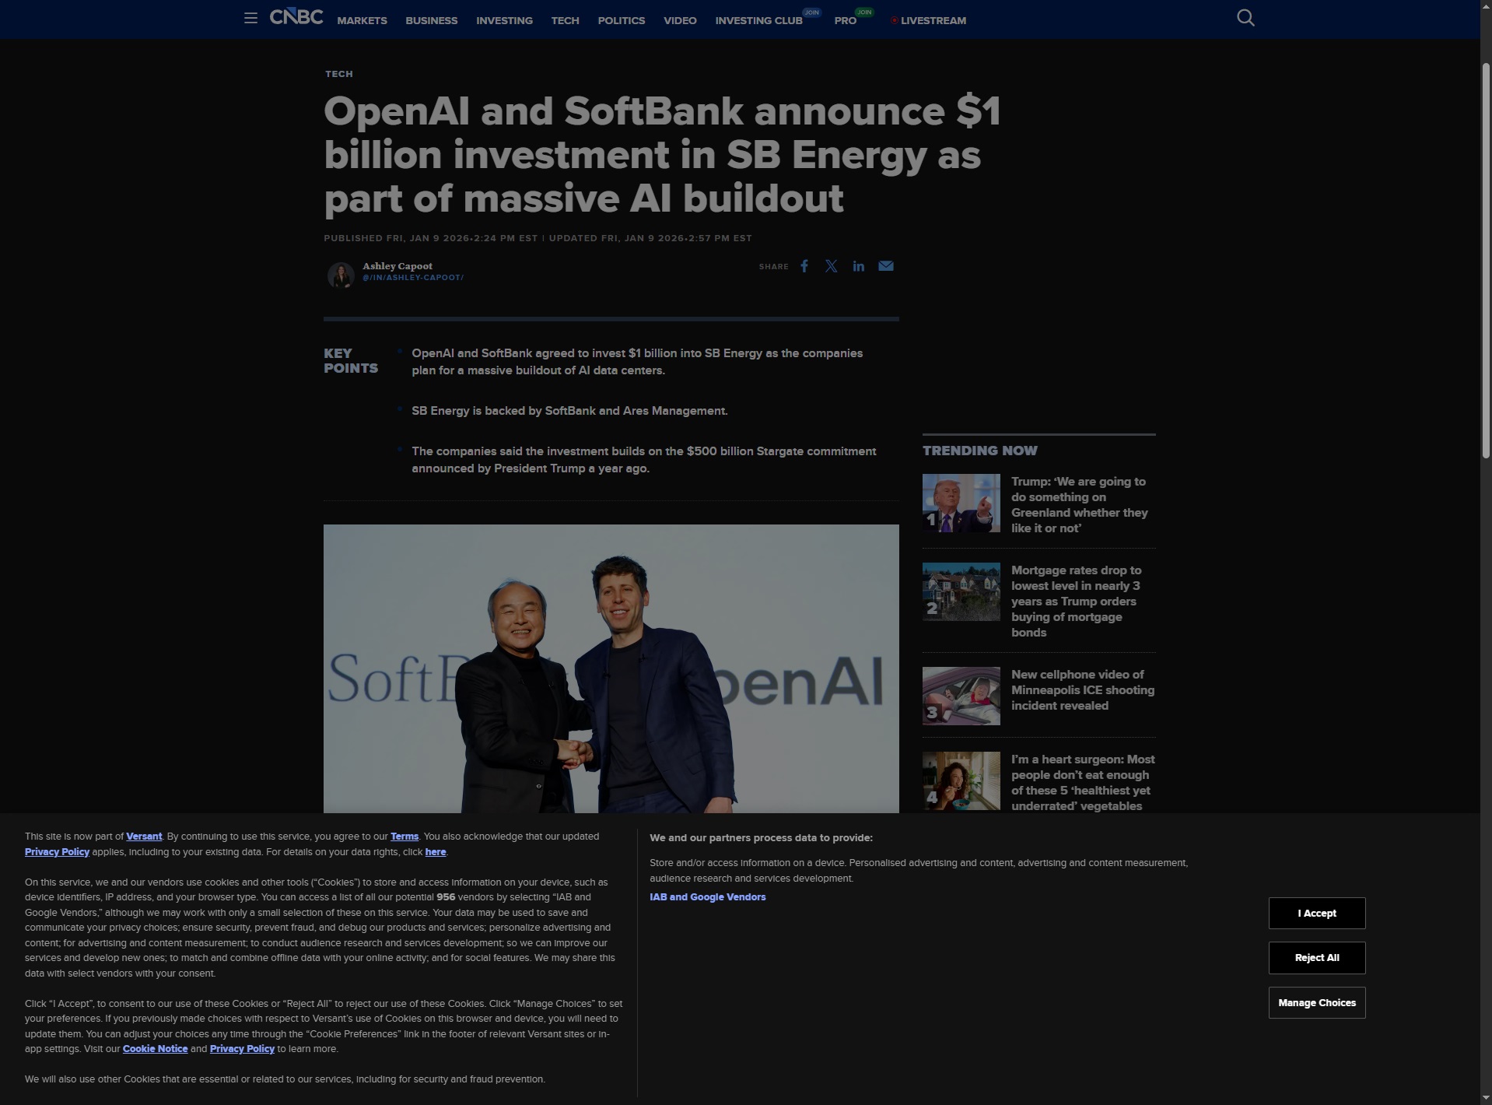1492x1105 pixels.
Task: Click the 'Key Points' heading
Action: [x=351, y=361]
